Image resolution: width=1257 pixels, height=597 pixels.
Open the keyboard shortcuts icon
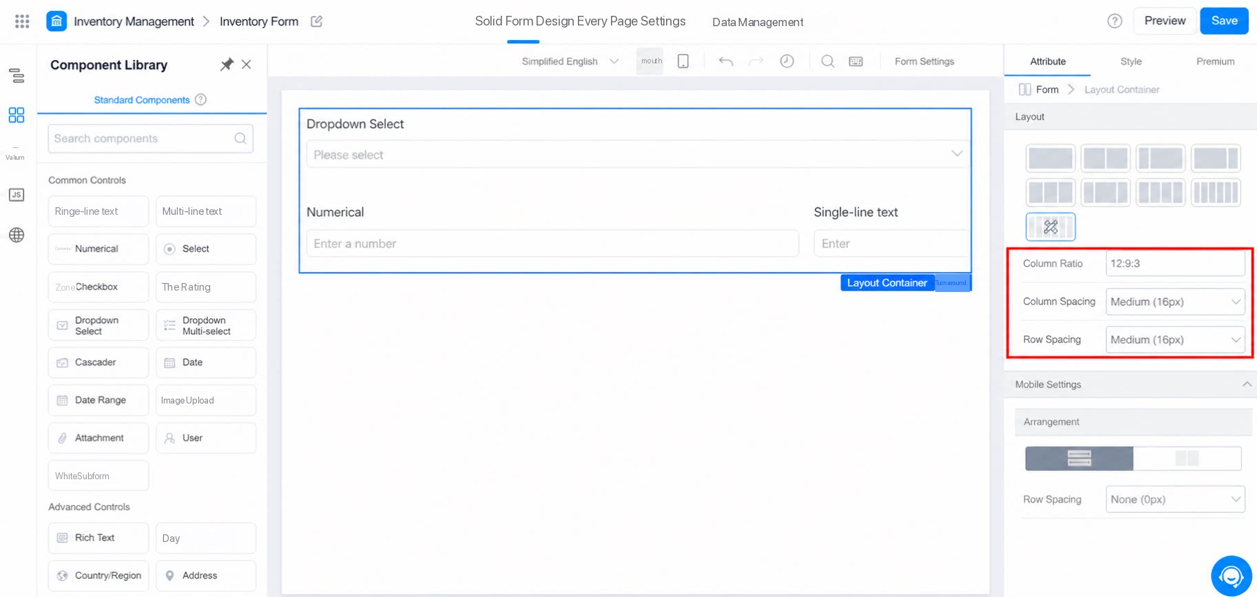click(x=855, y=61)
